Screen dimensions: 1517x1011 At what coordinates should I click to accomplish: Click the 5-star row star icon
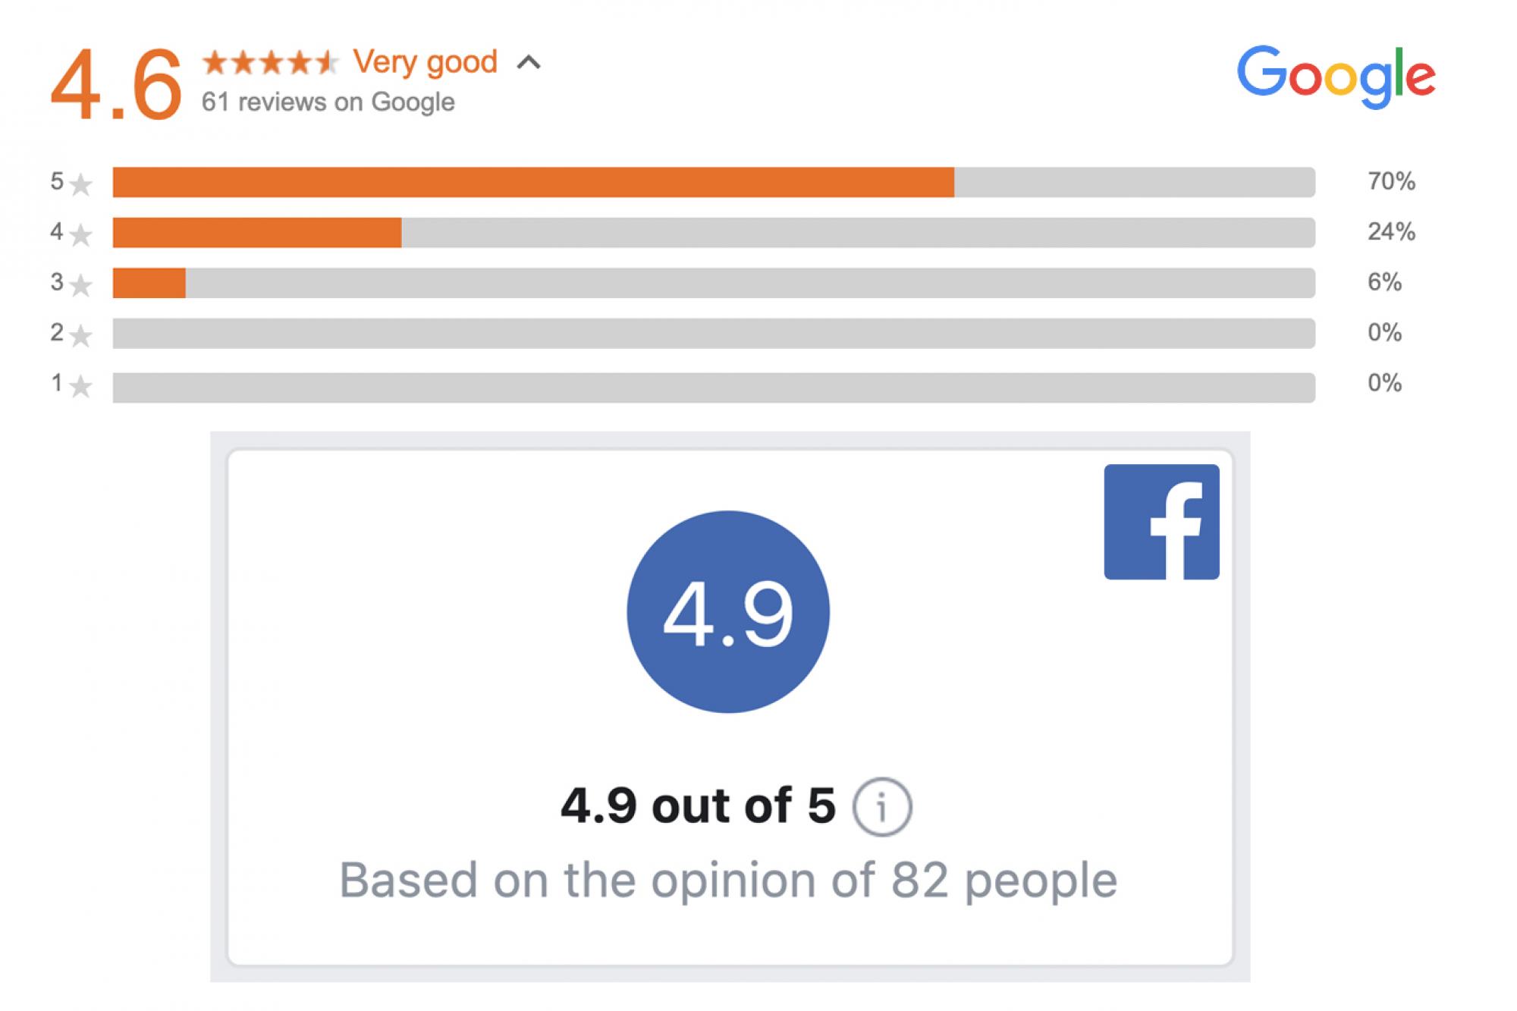(x=80, y=184)
